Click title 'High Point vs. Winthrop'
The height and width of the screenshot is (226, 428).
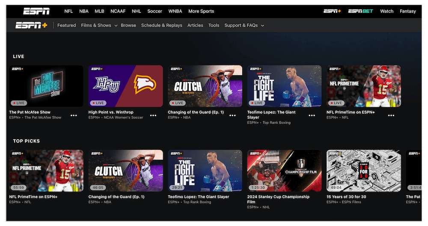[111, 112]
